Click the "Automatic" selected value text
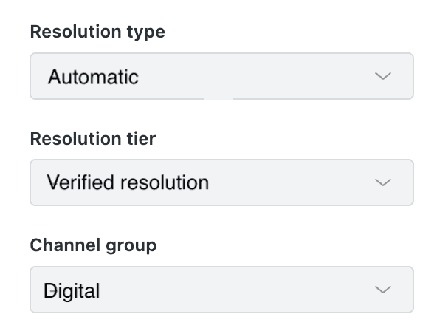The image size is (437, 331). [93, 77]
